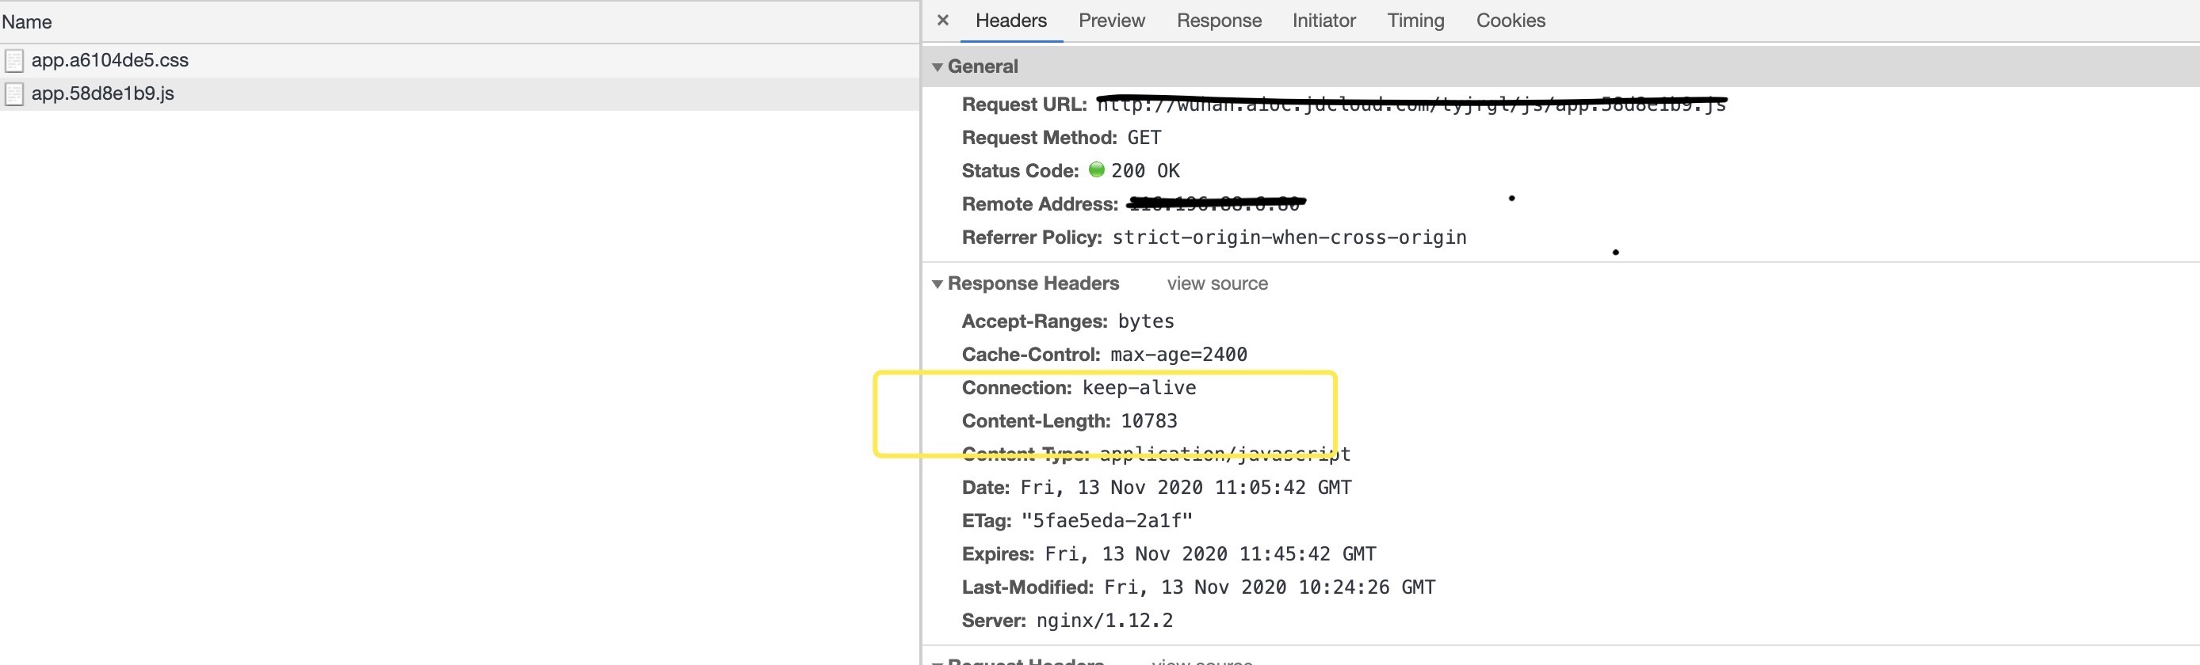Click the file icon beside app.58d8e1b9.js
Image resolution: width=2200 pixels, height=665 pixels.
(13, 94)
